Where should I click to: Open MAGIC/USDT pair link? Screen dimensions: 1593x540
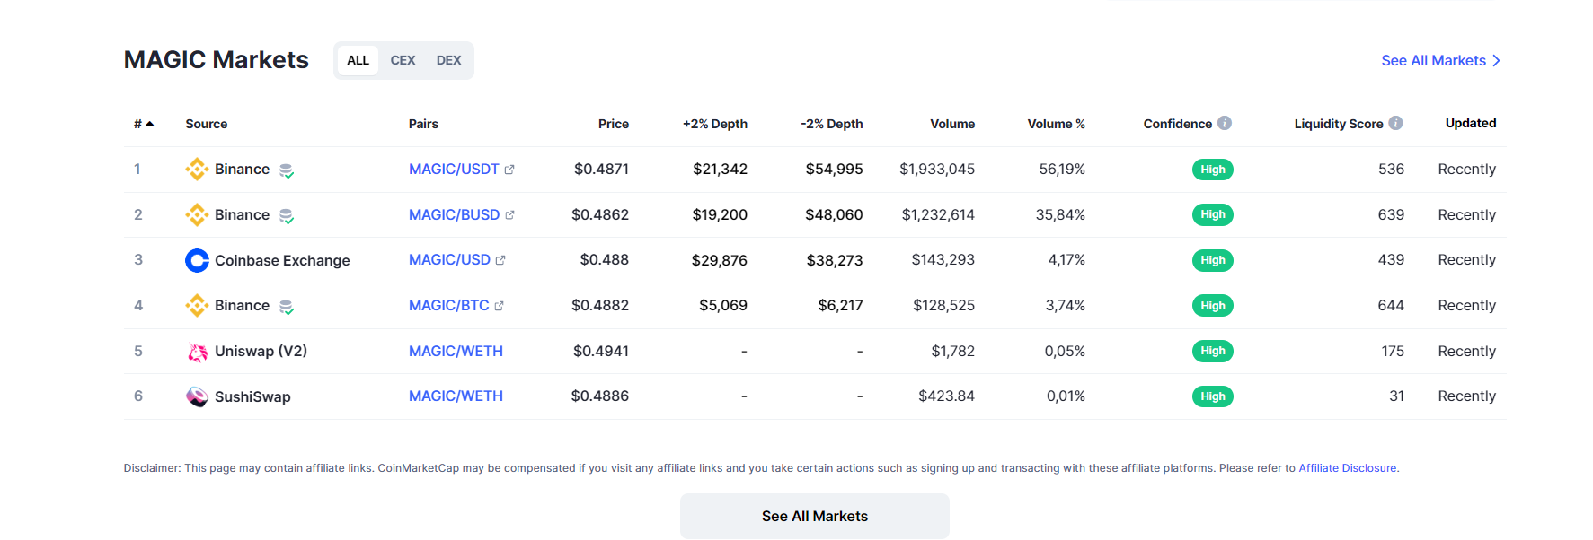[x=454, y=169]
